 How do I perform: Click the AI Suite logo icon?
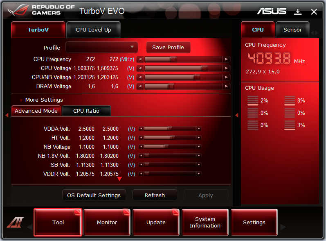coord(15,222)
